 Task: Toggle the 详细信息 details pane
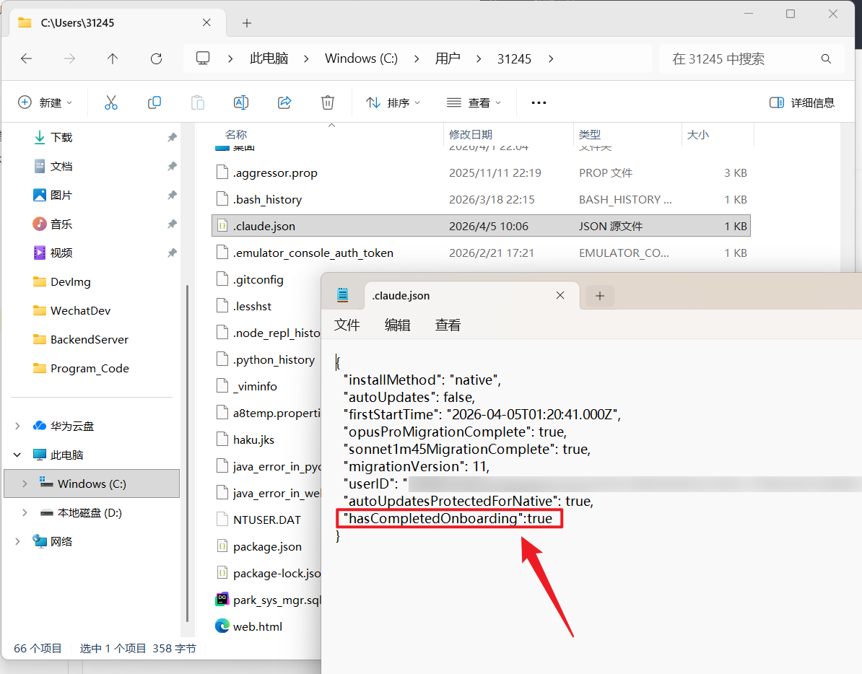click(802, 102)
